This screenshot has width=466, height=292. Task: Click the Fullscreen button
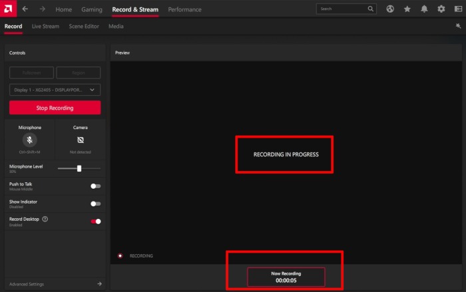(x=31, y=73)
